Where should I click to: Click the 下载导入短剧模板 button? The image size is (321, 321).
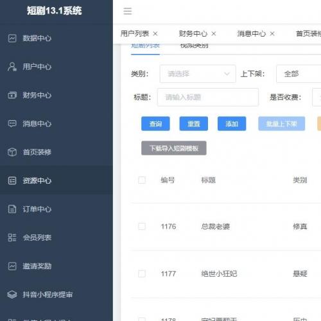(174, 148)
